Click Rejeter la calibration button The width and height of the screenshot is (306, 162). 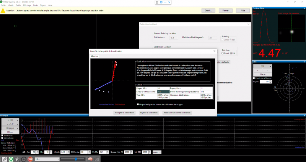(149, 113)
